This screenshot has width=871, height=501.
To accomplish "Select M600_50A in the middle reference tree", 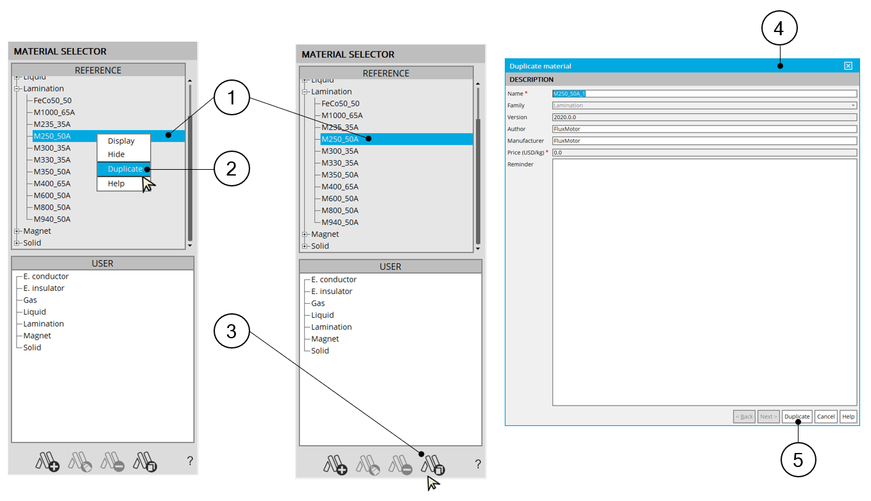I will (340, 199).
